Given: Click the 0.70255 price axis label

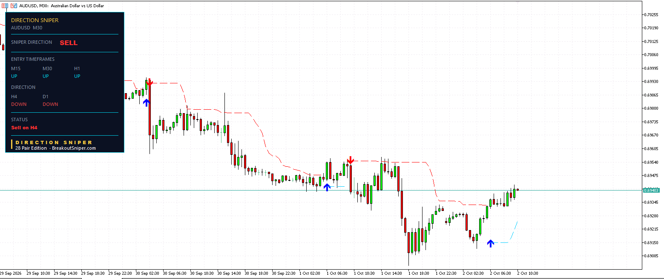Looking at the screenshot, I should tap(652, 14).
